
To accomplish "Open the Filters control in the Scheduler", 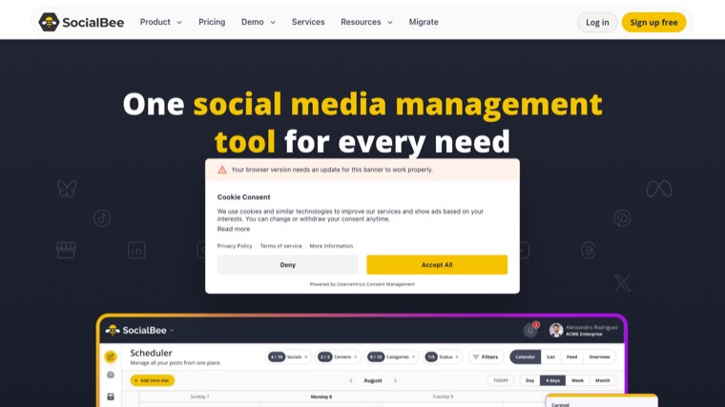I will [x=486, y=357].
